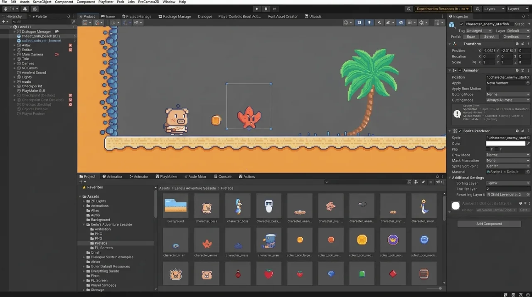This screenshot has width=532, height=297.
Task: Click the 2D view toggle icon in the scene toolbar
Action: click(x=360, y=22)
